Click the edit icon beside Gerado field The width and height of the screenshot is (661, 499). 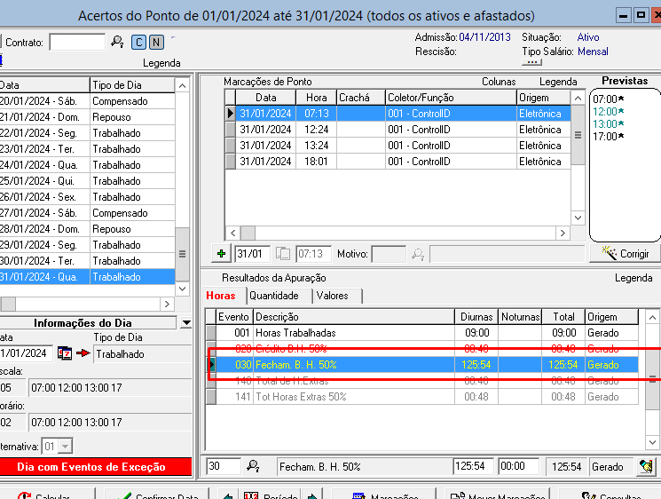coord(645,466)
